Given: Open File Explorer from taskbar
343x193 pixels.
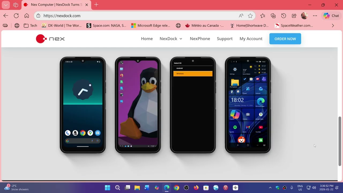Looking at the screenshot, I should 137,188.
